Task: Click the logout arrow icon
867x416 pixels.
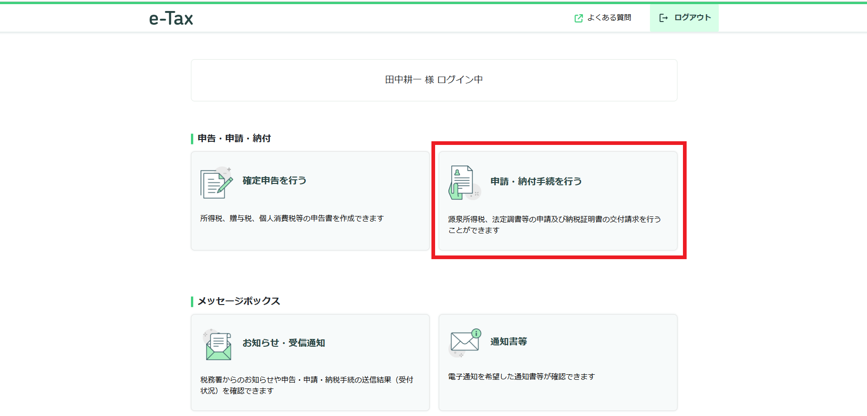Action: pyautogui.click(x=663, y=18)
